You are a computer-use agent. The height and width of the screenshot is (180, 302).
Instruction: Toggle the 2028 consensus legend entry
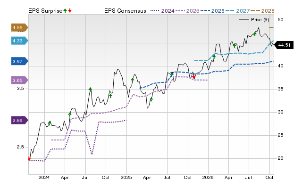[x=262, y=11]
